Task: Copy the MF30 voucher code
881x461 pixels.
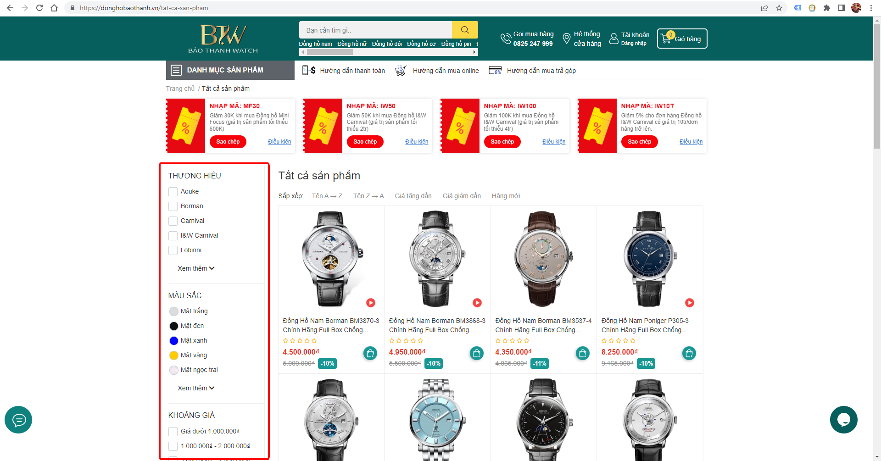Action: click(x=228, y=142)
